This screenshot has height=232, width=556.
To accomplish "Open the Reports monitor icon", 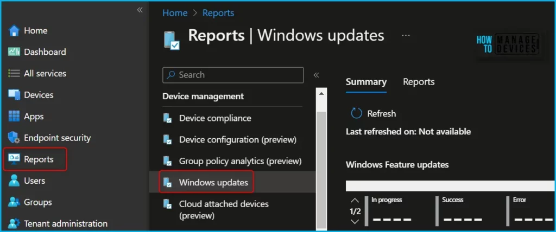I will pyautogui.click(x=14, y=159).
